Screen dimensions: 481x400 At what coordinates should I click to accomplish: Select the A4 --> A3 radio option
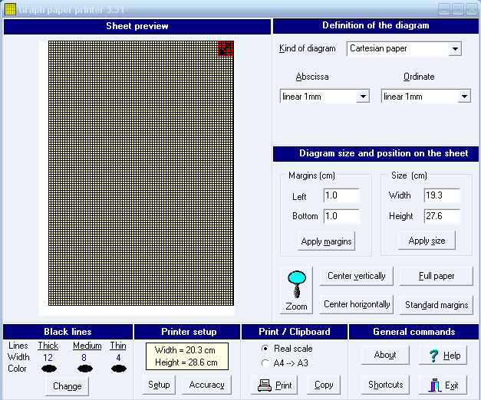(265, 363)
